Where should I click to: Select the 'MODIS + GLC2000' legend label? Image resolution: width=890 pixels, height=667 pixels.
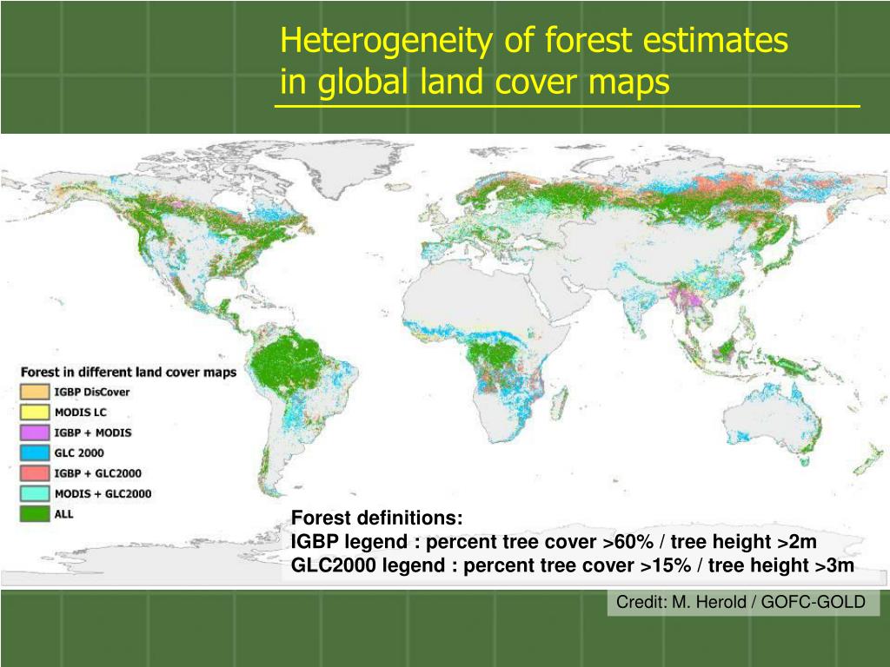pyautogui.click(x=103, y=493)
